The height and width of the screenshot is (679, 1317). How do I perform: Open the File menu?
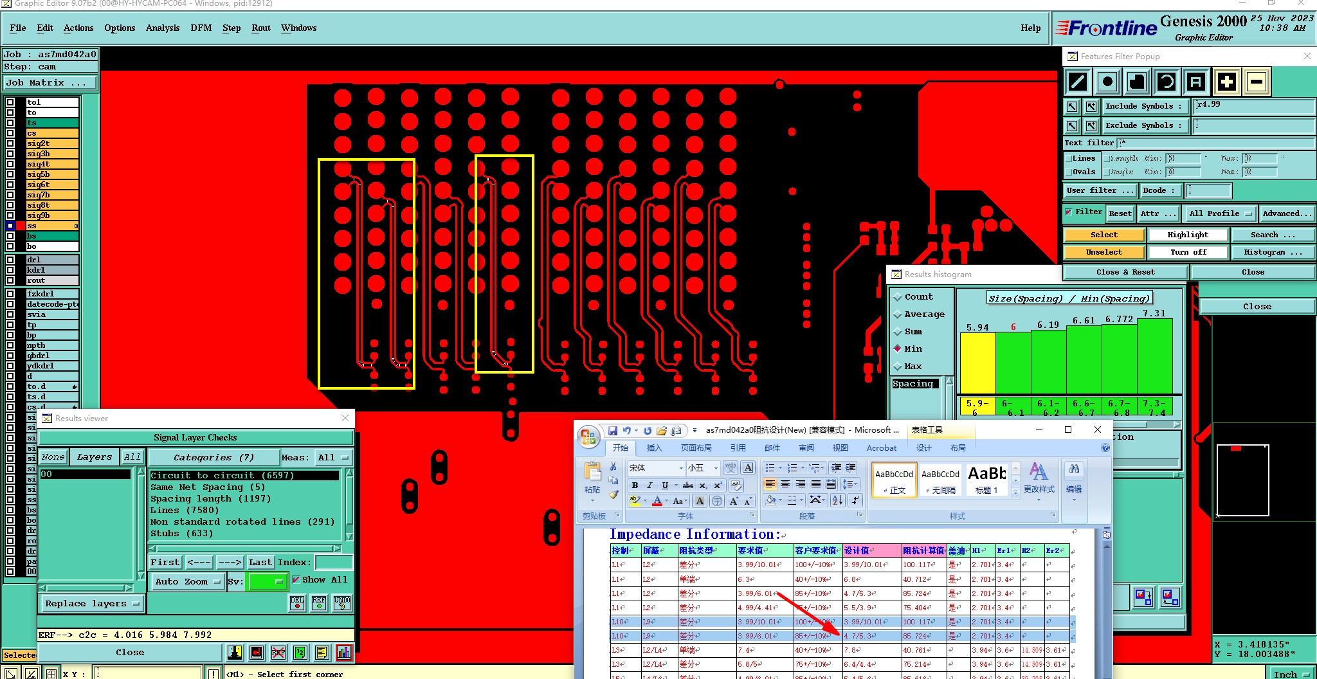click(x=18, y=28)
